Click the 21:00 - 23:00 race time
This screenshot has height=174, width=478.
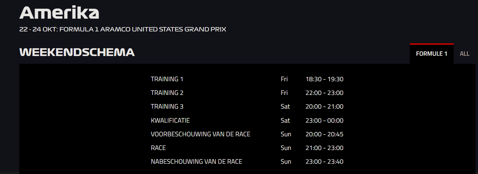coord(324,148)
